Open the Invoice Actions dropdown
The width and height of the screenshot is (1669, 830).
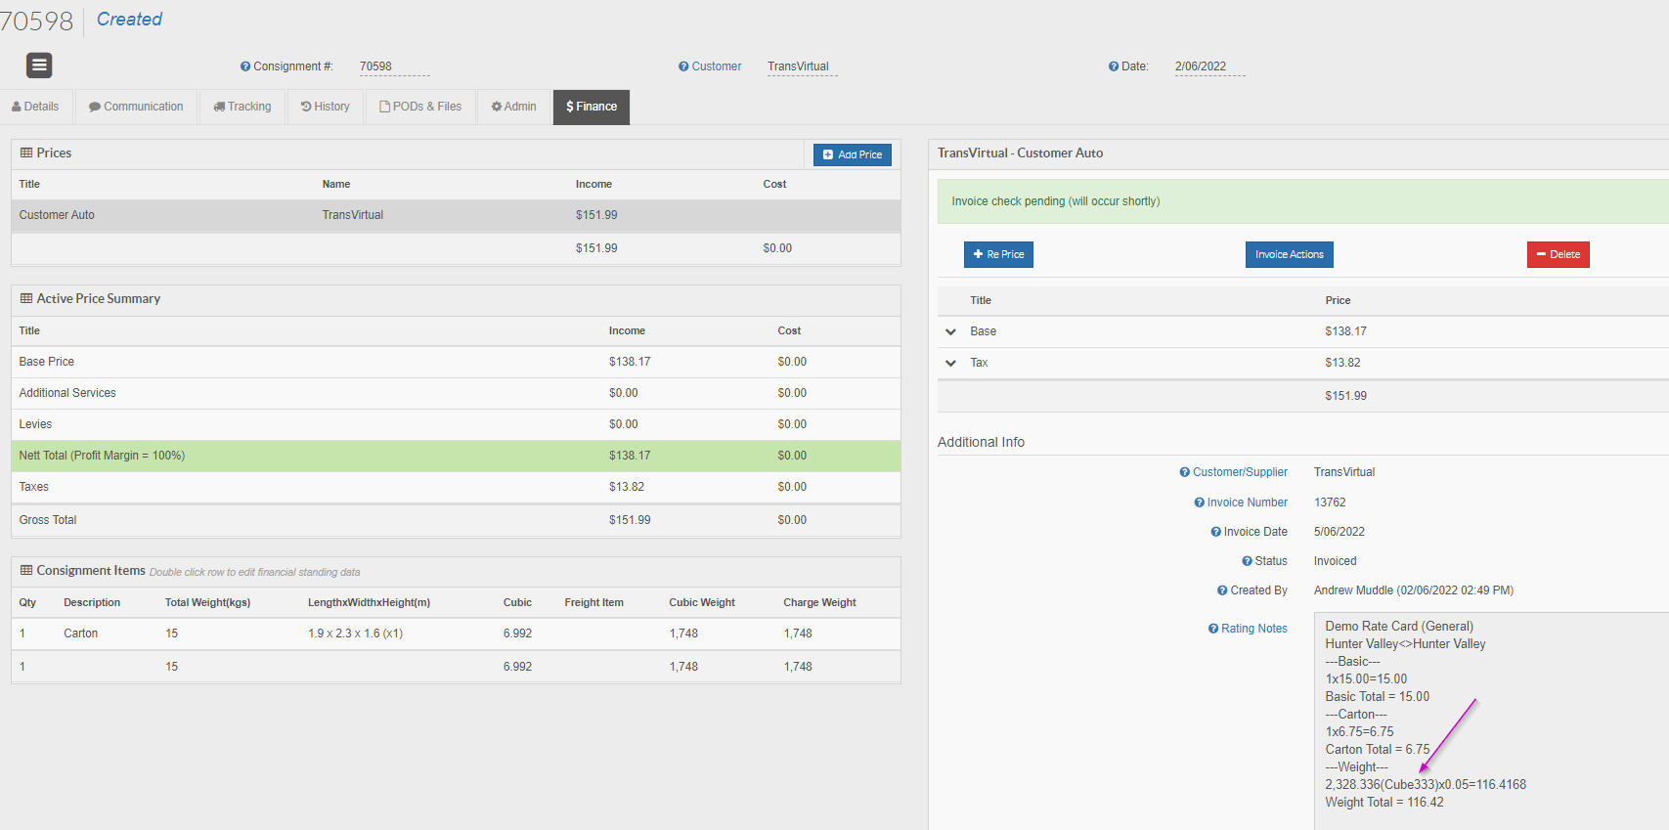1289,254
